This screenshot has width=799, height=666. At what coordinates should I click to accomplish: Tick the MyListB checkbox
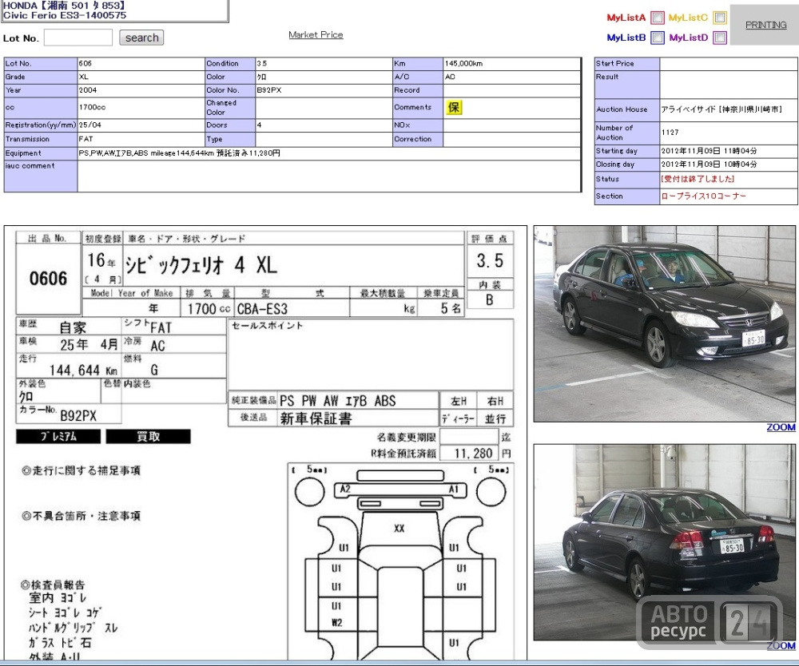click(x=658, y=38)
